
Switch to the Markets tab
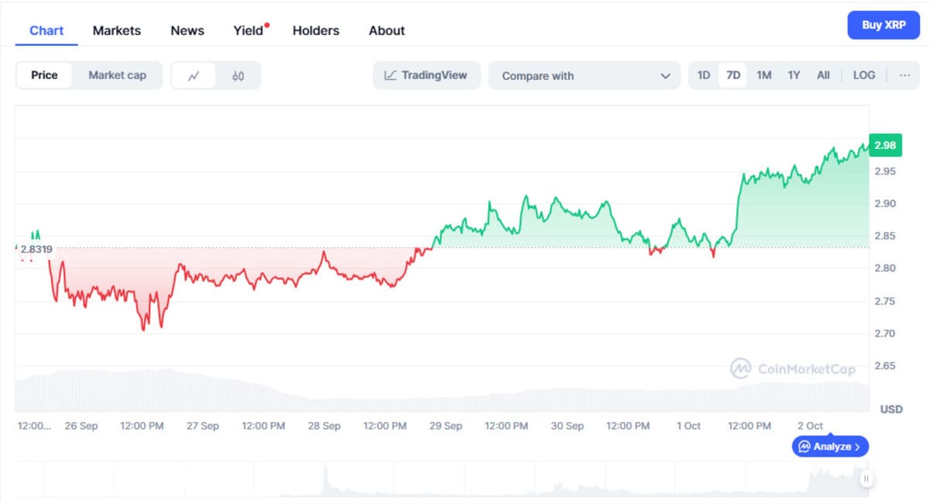117,30
